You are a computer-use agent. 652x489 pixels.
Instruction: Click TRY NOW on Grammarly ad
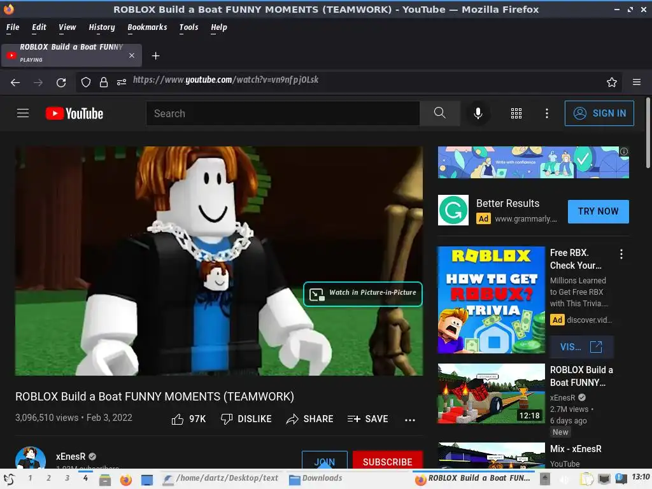598,211
